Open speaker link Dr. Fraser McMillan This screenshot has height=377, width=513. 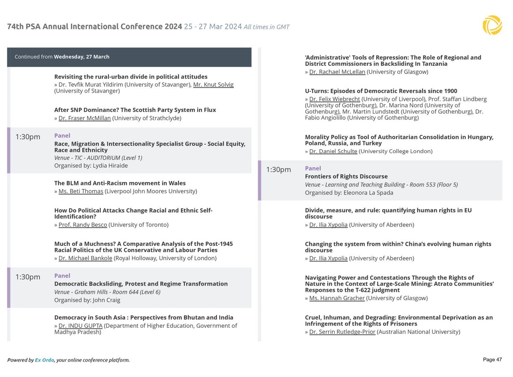[84, 118]
